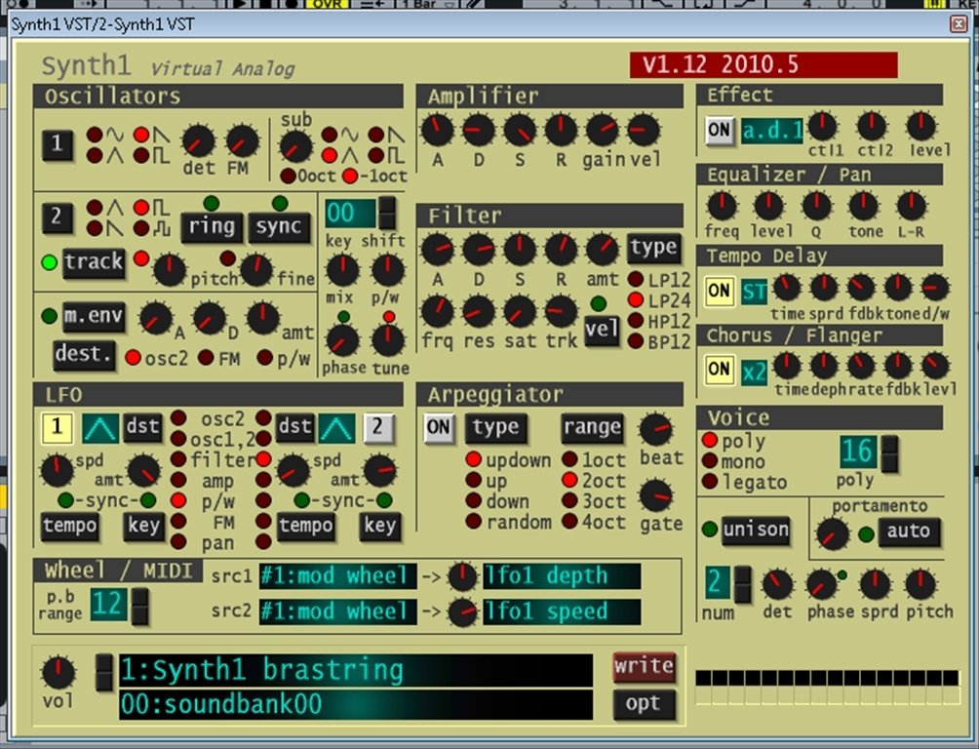Viewport: 979px width, 749px height.
Task: Toggle oscillator 2 ring modulation
Action: tap(212, 227)
